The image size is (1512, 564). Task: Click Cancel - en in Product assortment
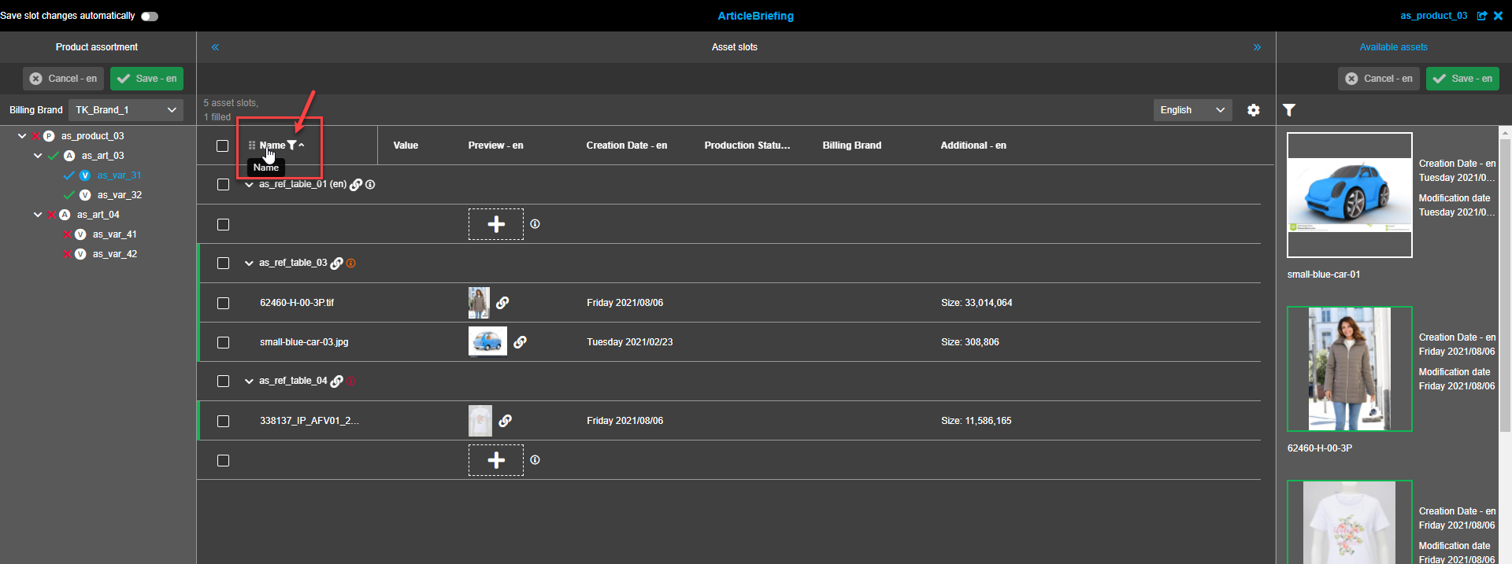click(64, 79)
